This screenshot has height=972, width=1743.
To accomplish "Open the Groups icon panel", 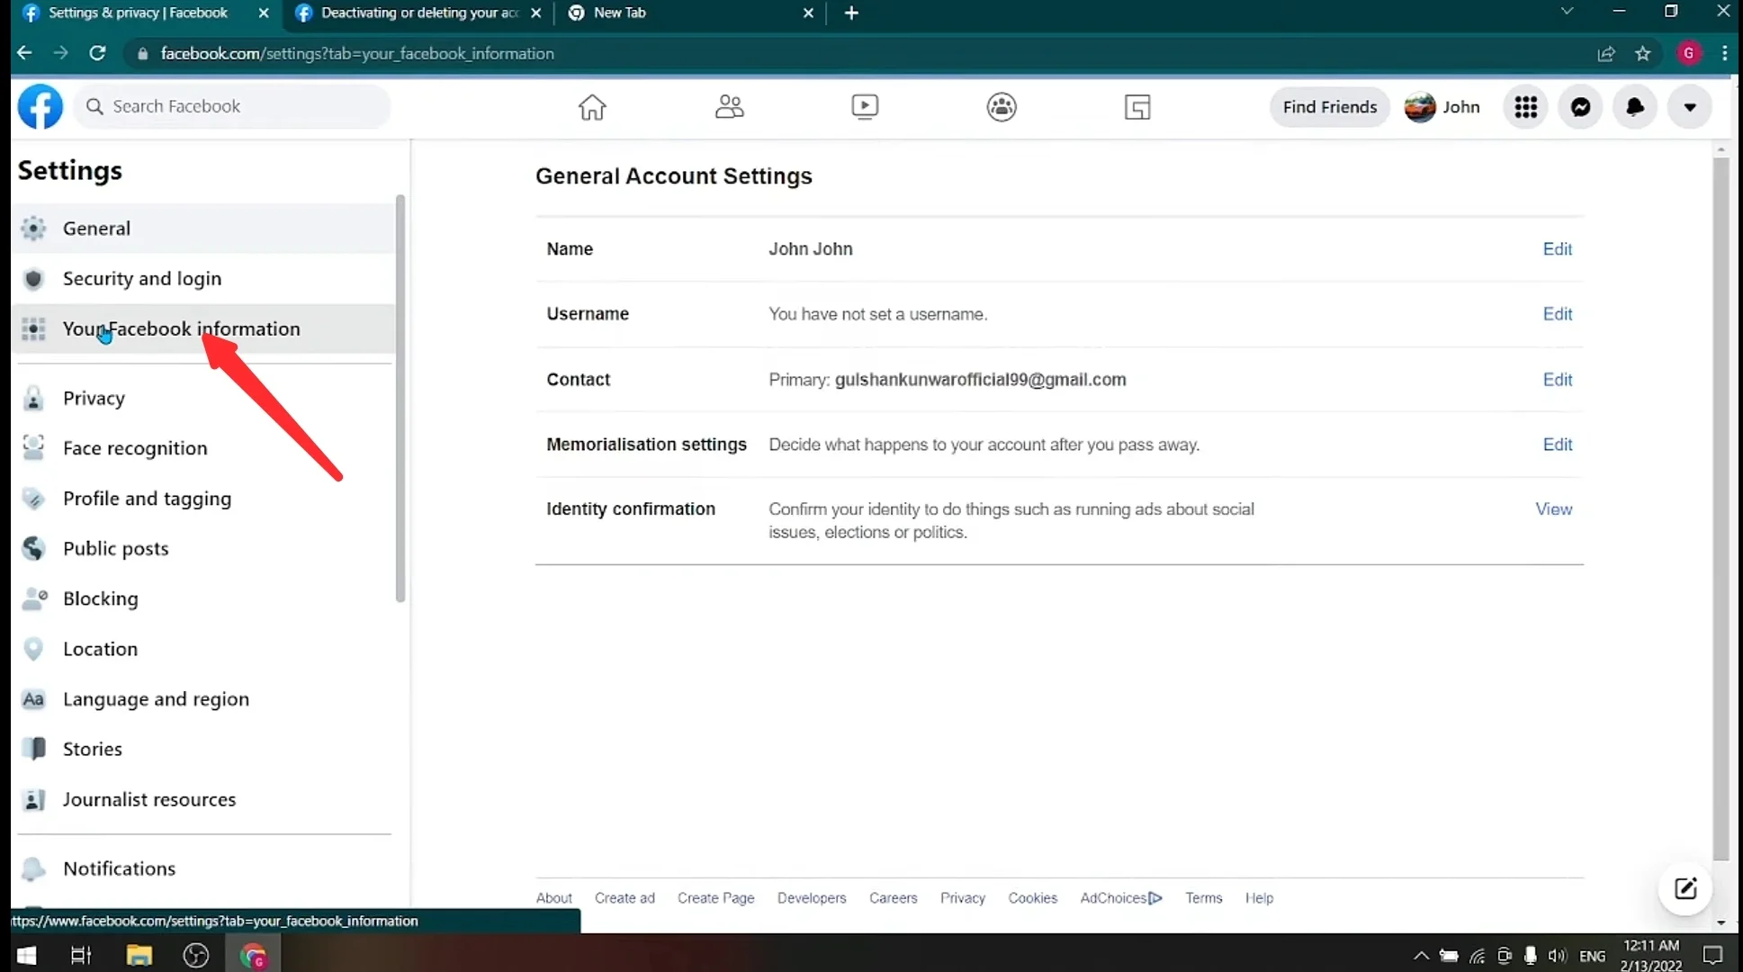I will (1002, 106).
